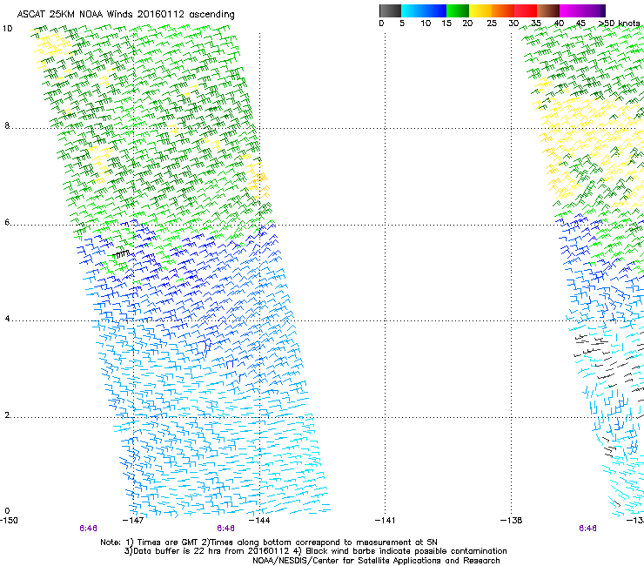Click the latitude '2' axis label
Image resolution: width=644 pixels, height=566 pixels.
click(7, 415)
